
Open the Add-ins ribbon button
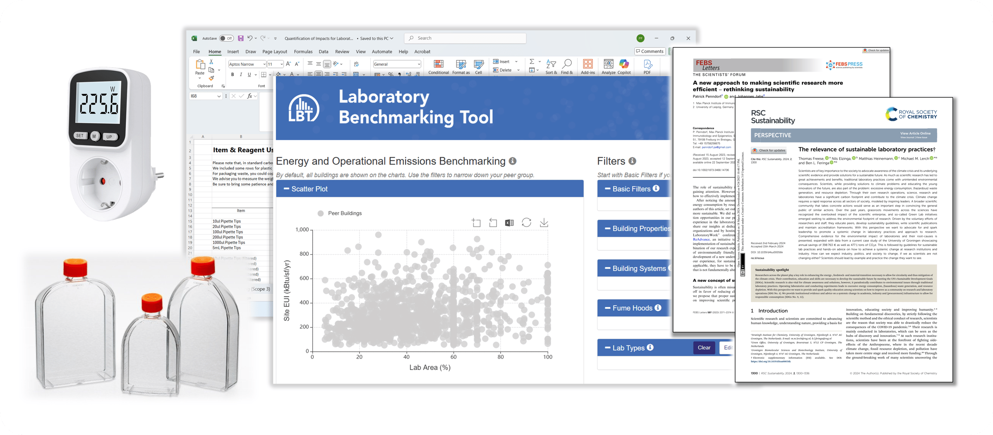coord(588,65)
